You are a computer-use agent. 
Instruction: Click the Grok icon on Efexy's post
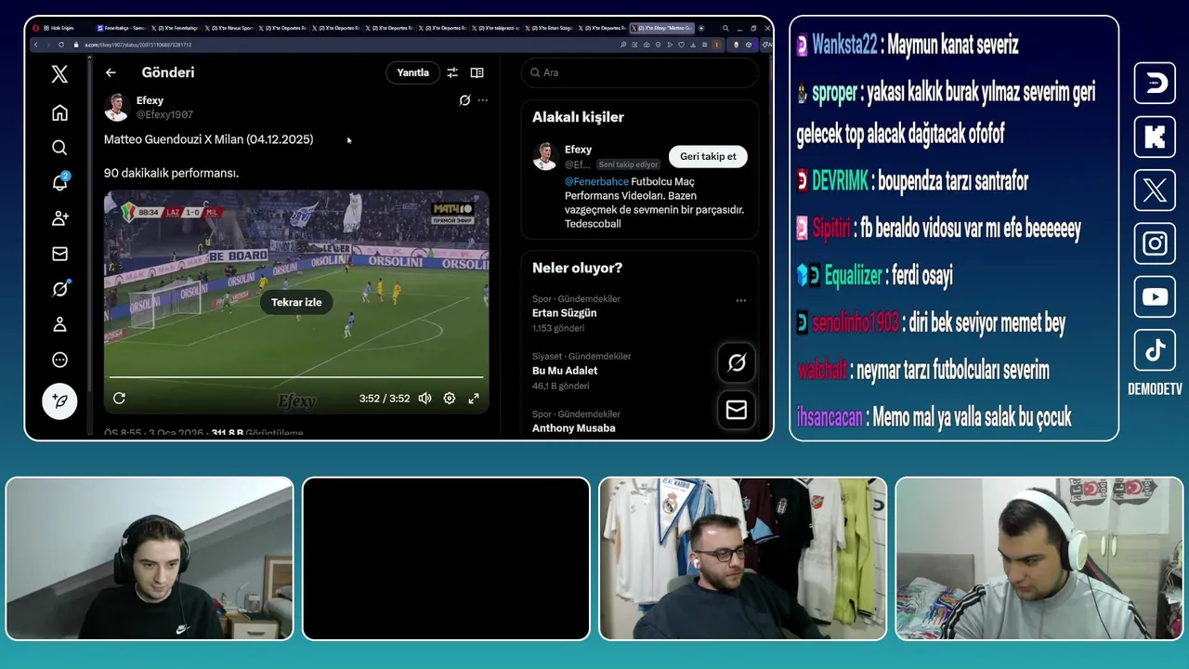click(x=464, y=100)
